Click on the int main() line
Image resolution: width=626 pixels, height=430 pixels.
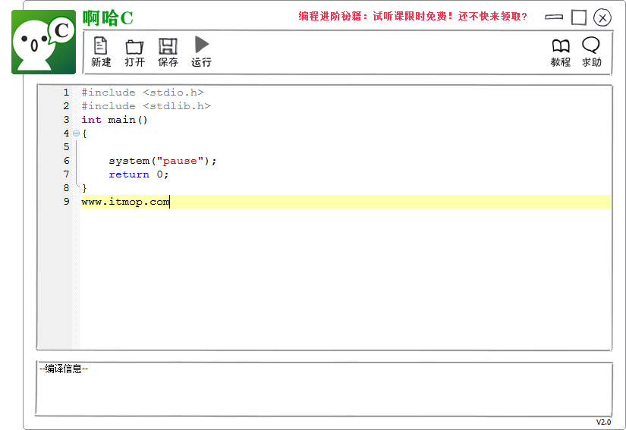point(115,120)
